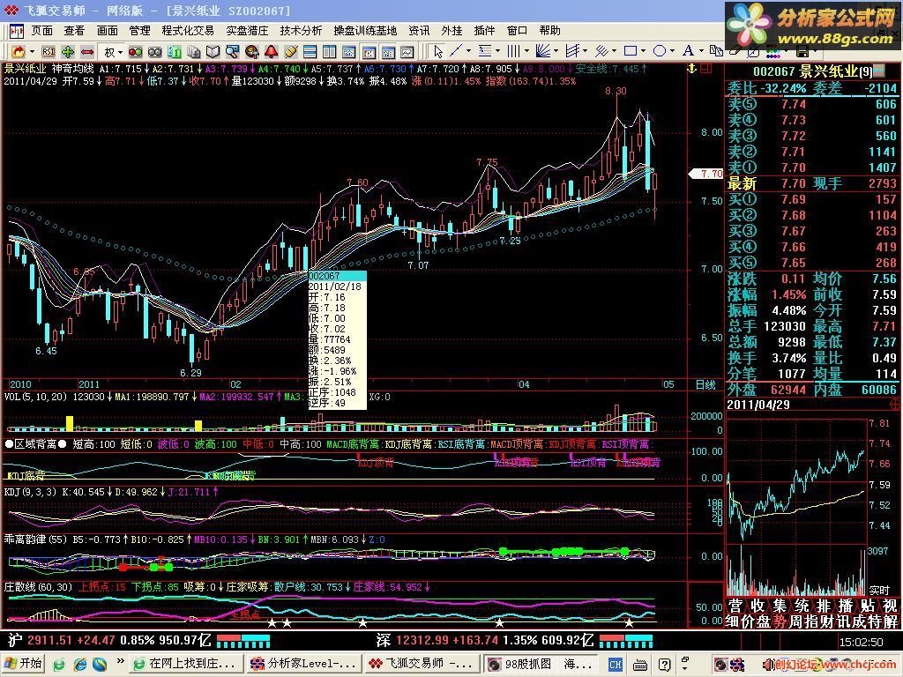Open the open-book toolbar icon
This screenshot has width=903, height=677.
213,52
